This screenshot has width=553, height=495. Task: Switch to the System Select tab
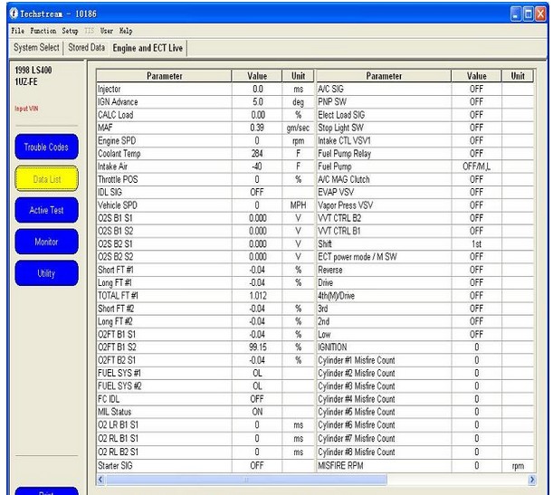36,47
